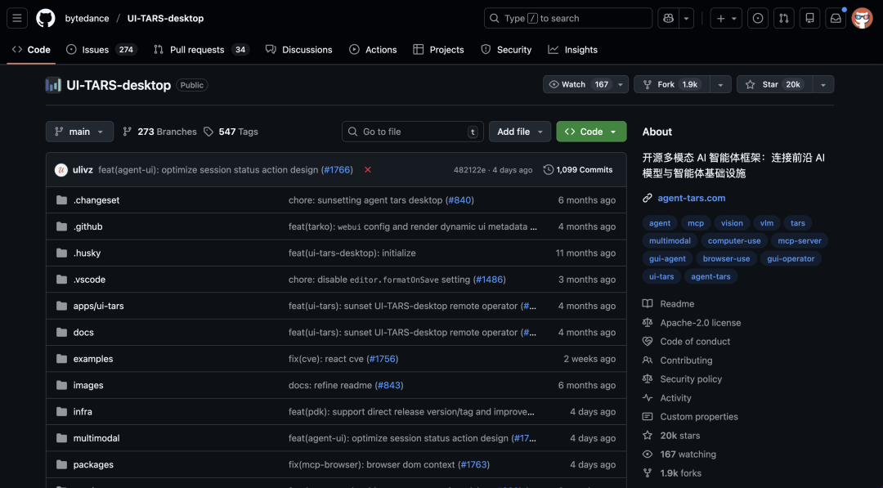Viewport: 883px width, 488px height.
Task: Click the pull requests icon in the top bar
Action: tap(784, 17)
